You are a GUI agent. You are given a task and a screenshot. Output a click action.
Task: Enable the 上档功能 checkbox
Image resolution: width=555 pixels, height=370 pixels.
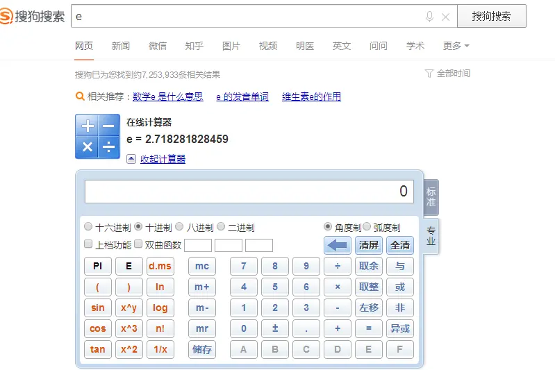[88, 244]
